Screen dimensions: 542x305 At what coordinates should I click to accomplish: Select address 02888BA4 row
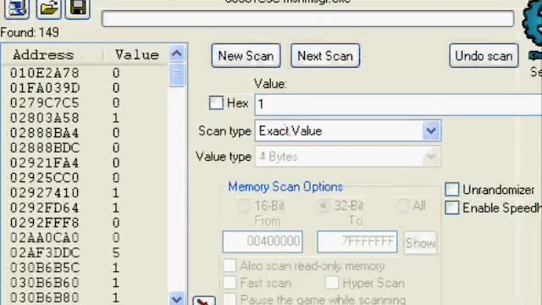(85, 133)
